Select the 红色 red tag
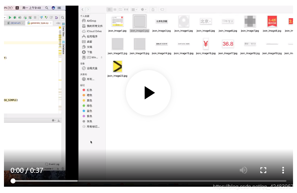Image resolution: width=297 pixels, height=193 pixels. tap(87, 90)
